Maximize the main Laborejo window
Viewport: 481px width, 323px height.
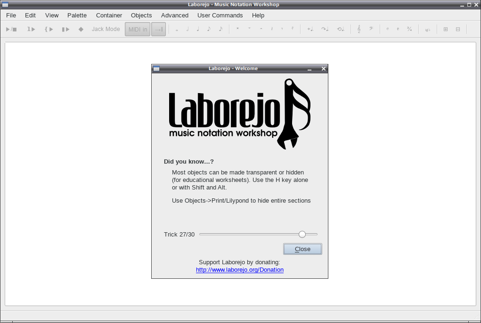point(469,5)
